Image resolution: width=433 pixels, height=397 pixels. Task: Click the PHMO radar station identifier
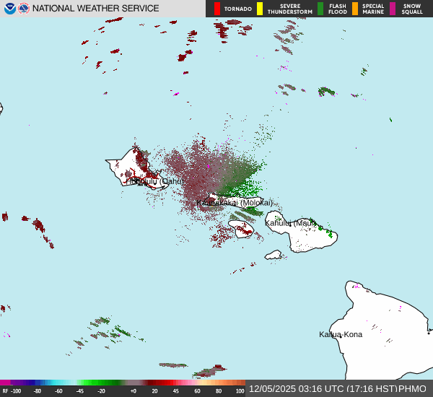[x=413, y=388]
